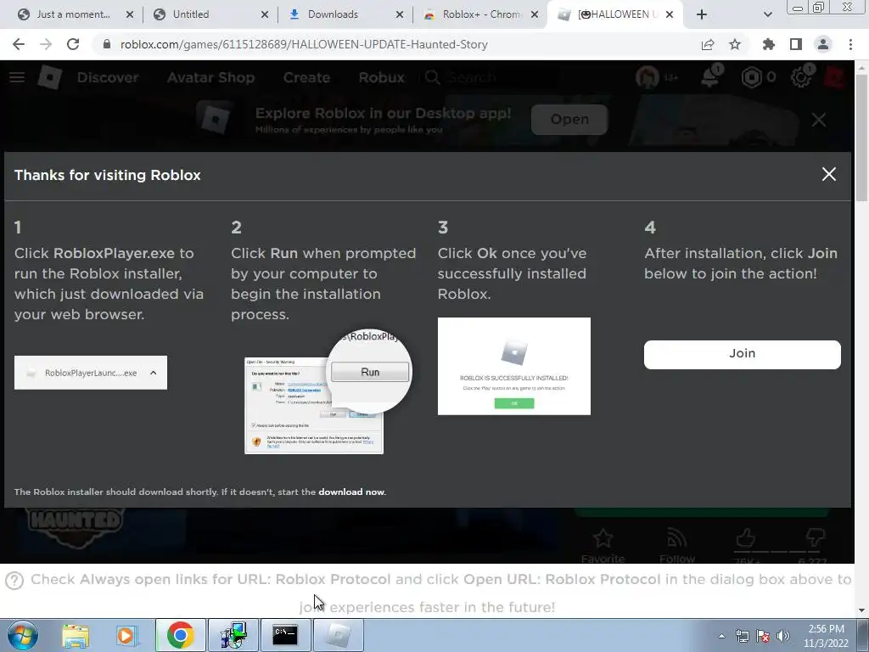Open a new tab with plus button
The width and height of the screenshot is (869, 652).
coord(702,14)
